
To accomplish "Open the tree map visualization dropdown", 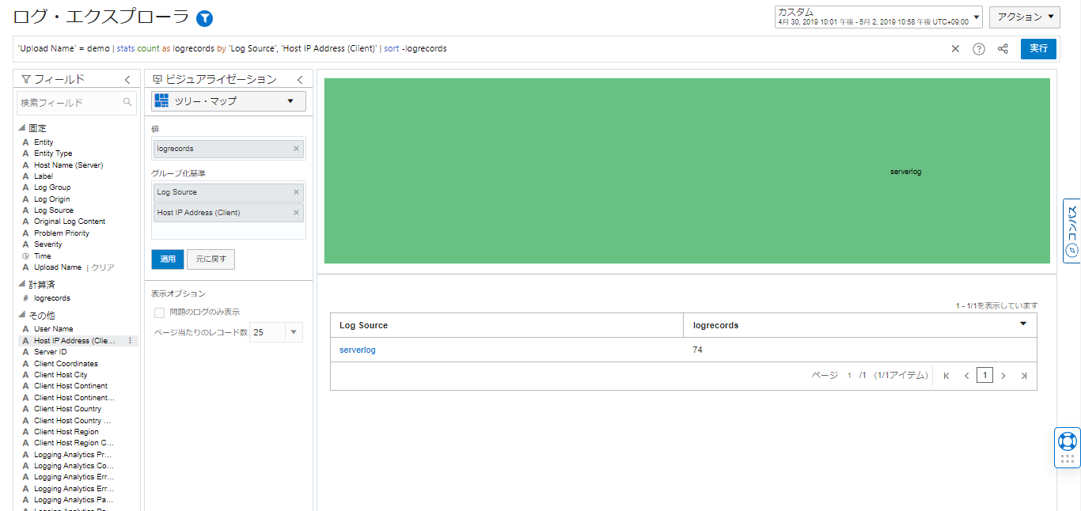I will (x=228, y=101).
